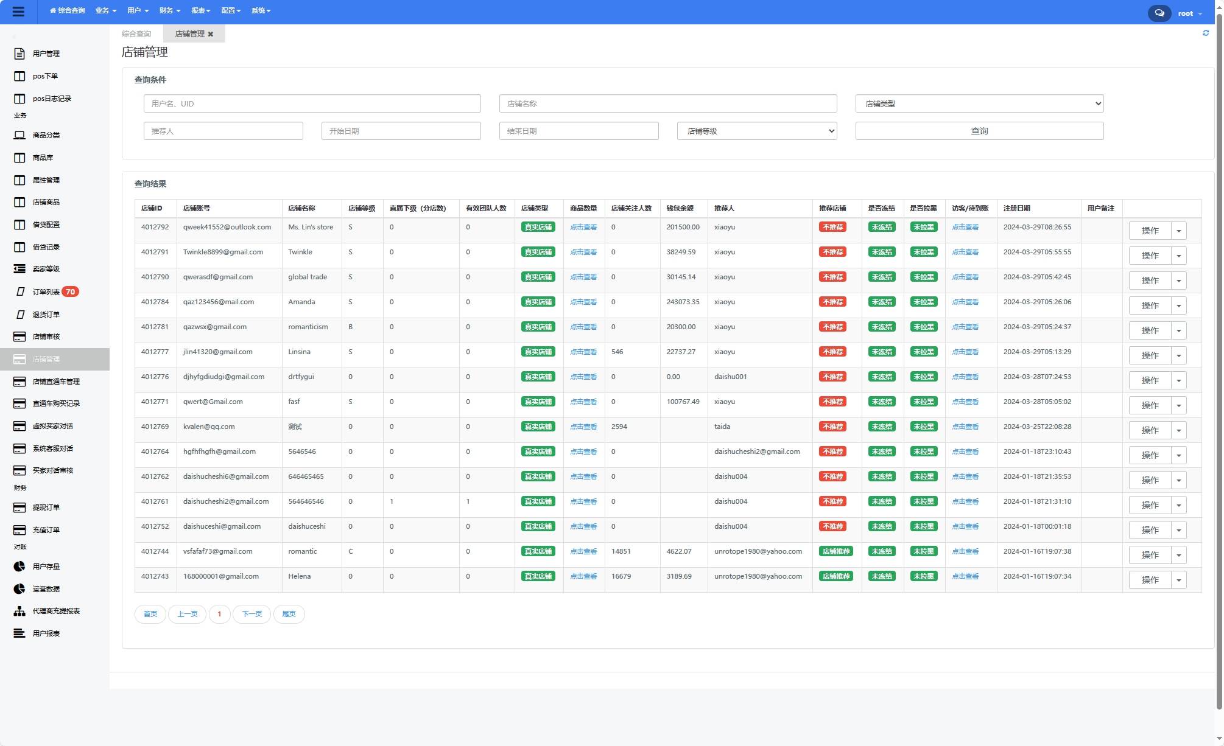Expand the 店铺类型 dropdown selector
This screenshot has width=1224, height=746.
coord(979,103)
